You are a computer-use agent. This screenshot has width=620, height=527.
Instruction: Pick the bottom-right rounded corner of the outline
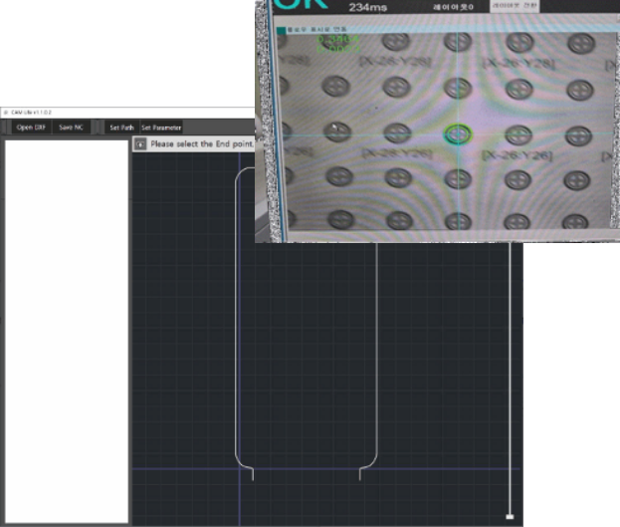[372, 462]
